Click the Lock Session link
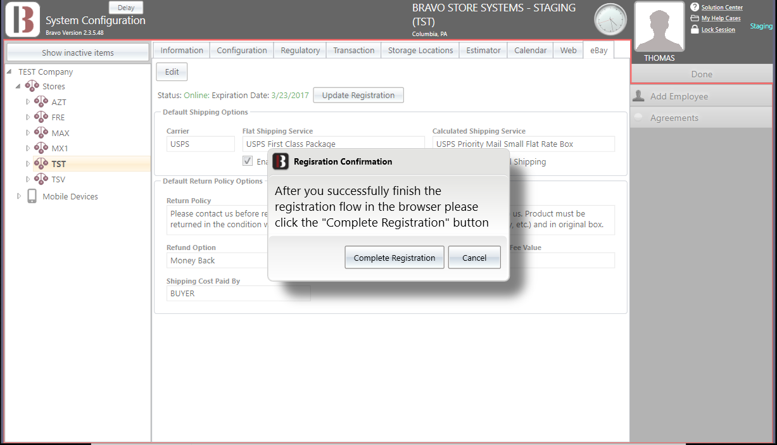This screenshot has width=777, height=445. 719,30
